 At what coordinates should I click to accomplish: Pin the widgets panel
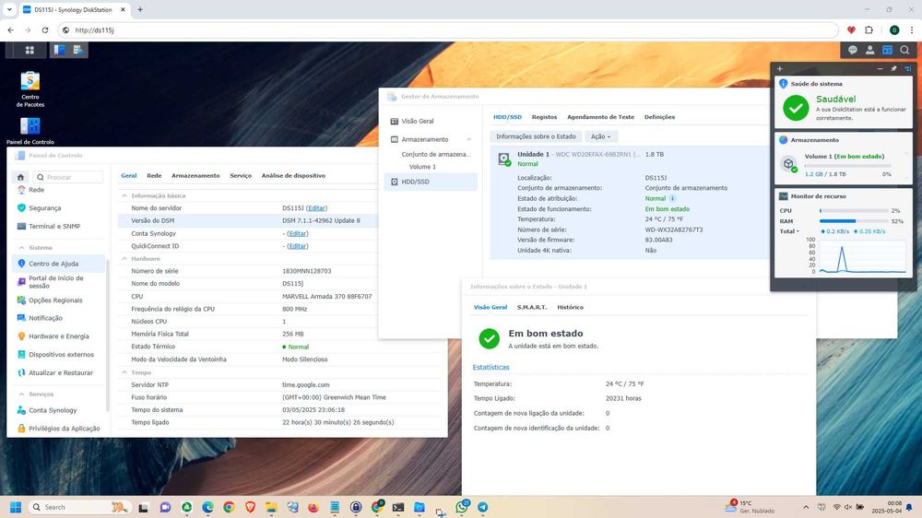893,69
